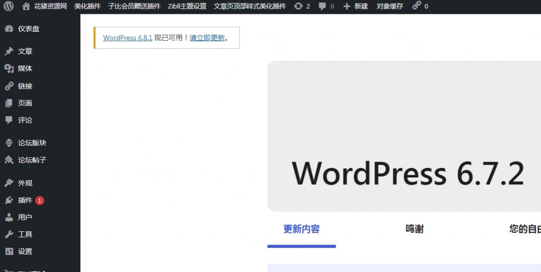Click the plus icon next to 新建

pos(347,6)
